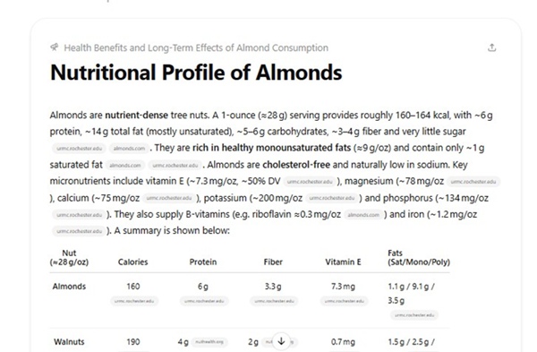The width and height of the screenshot is (537, 352).
Task: Open the potassium ~200 mg/oz source citation
Action: pyautogui.click(x=332, y=198)
